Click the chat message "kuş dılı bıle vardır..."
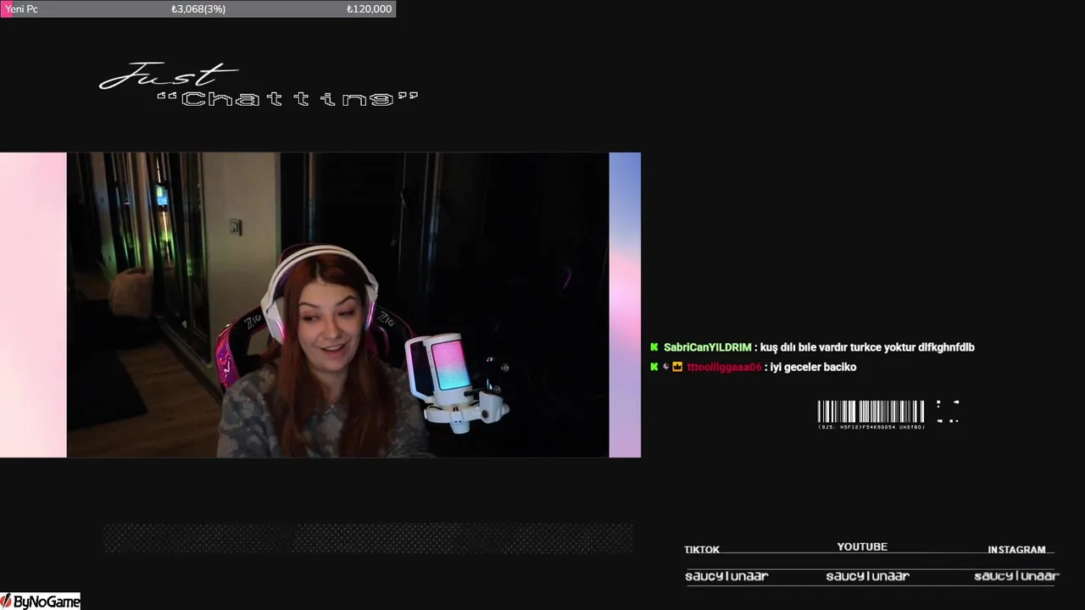Screen dimensions: 1085x610 tap(867, 347)
